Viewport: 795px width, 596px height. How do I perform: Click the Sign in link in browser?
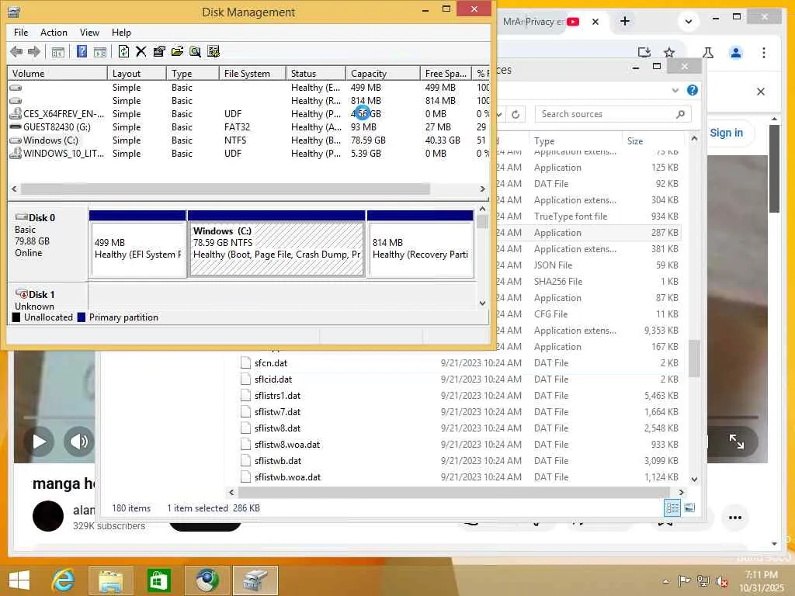(x=726, y=133)
